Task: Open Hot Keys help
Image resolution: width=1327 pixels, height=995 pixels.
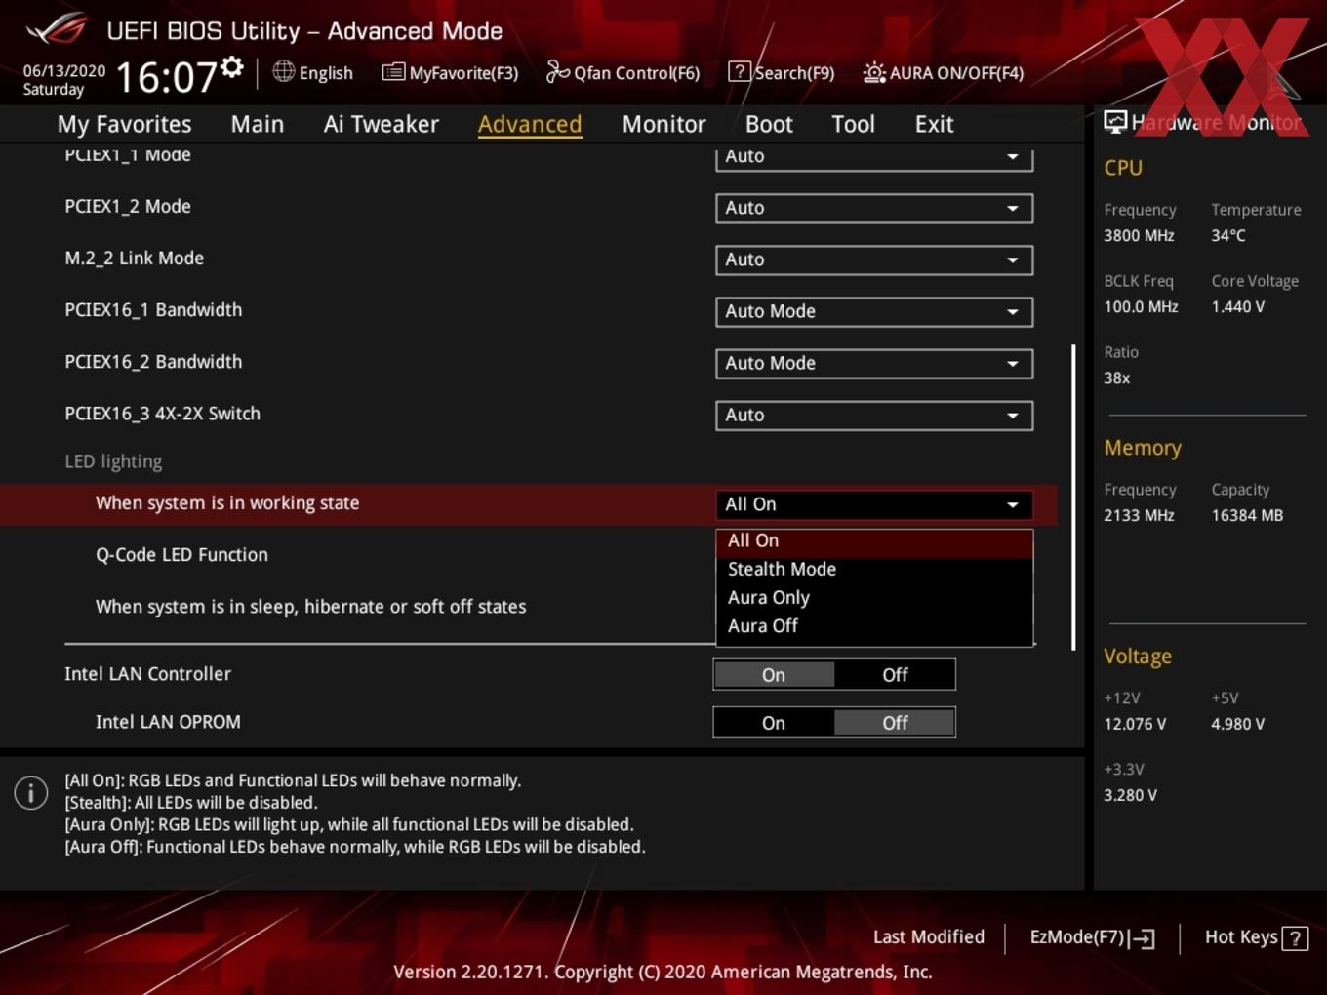Action: point(1256,937)
